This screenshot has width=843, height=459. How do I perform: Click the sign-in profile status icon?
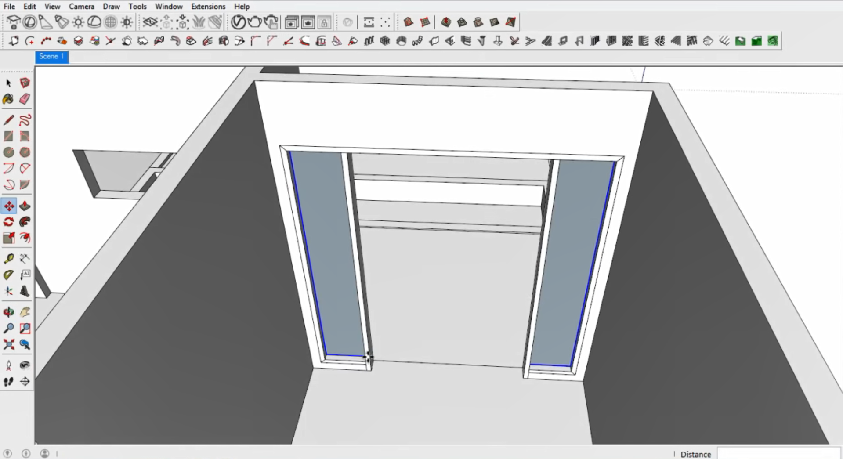45,453
